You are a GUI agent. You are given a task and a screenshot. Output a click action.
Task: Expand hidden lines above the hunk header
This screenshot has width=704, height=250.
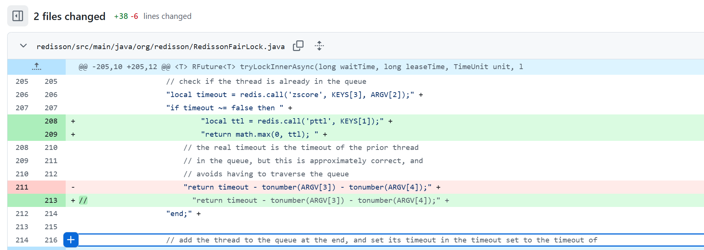pos(37,67)
